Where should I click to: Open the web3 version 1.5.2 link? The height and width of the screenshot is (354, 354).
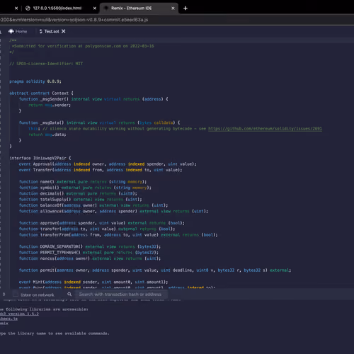pyautogui.click(x=19, y=314)
